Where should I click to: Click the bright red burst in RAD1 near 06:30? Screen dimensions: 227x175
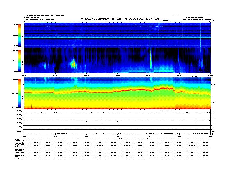[x=74, y=64]
